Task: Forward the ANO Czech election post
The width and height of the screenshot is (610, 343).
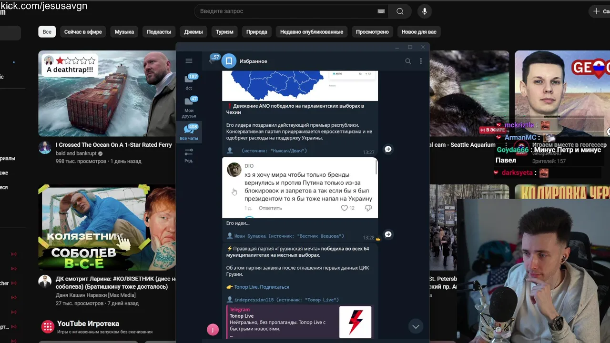Action: tap(388, 149)
